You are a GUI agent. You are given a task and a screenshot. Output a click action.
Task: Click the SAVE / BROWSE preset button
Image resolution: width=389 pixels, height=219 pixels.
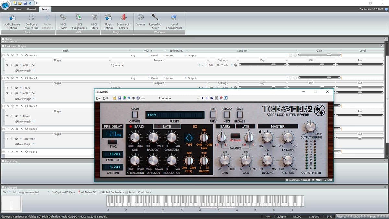coord(240,115)
